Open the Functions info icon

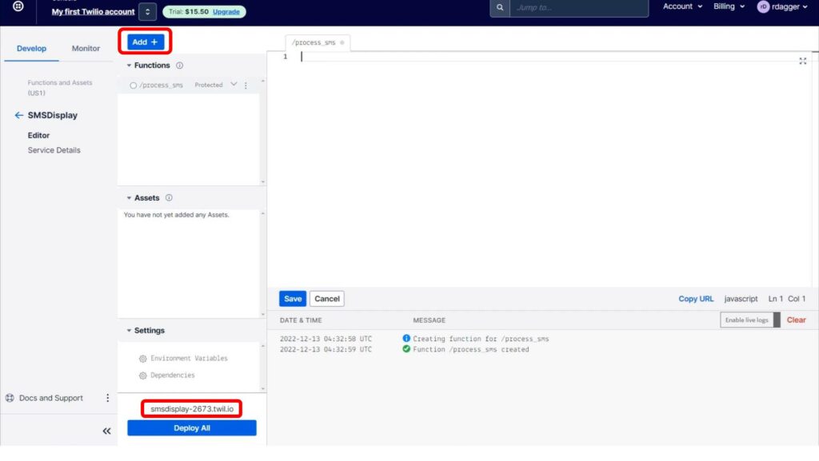tap(180, 66)
